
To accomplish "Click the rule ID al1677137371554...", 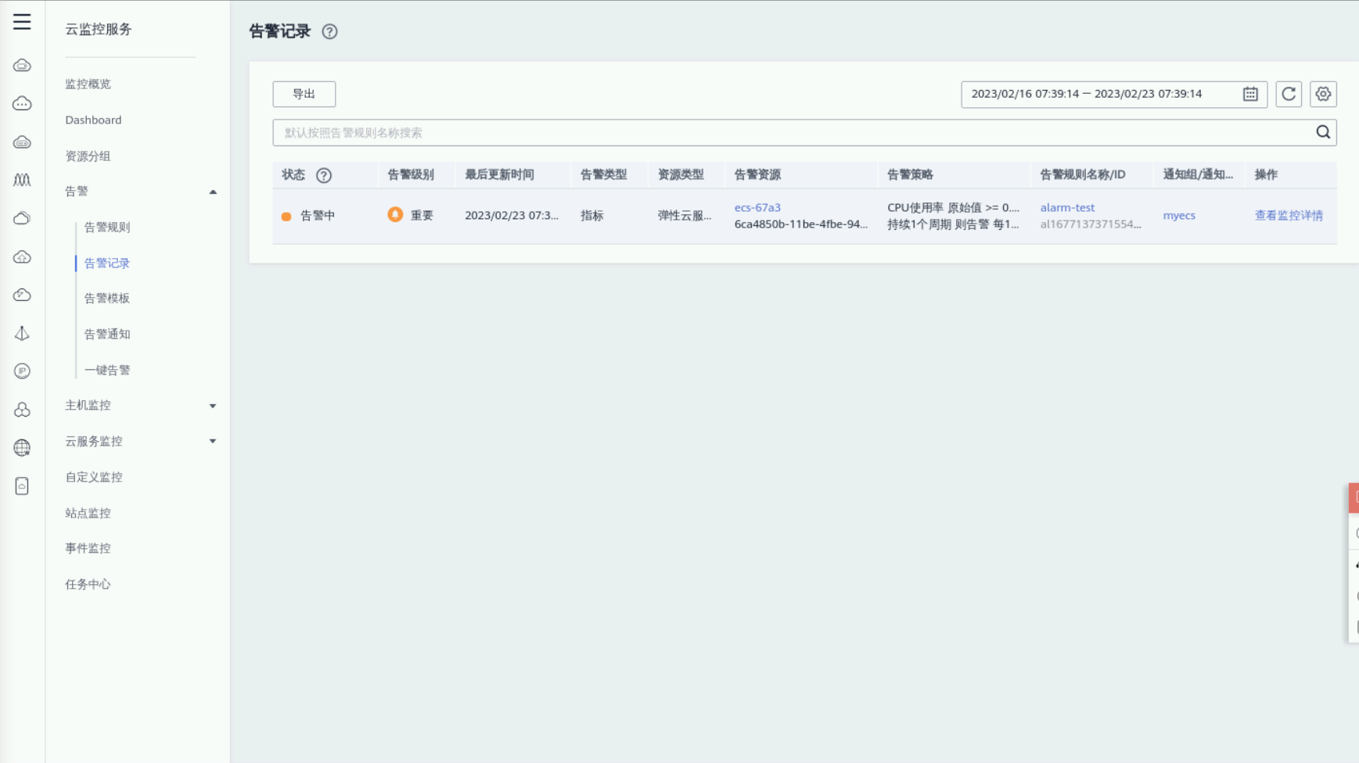I will 1091,224.
